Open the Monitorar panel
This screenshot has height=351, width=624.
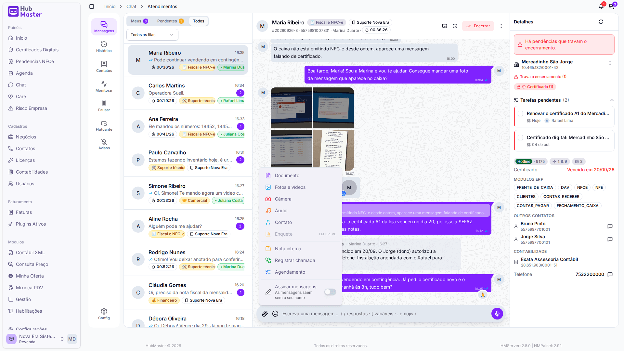tap(104, 86)
